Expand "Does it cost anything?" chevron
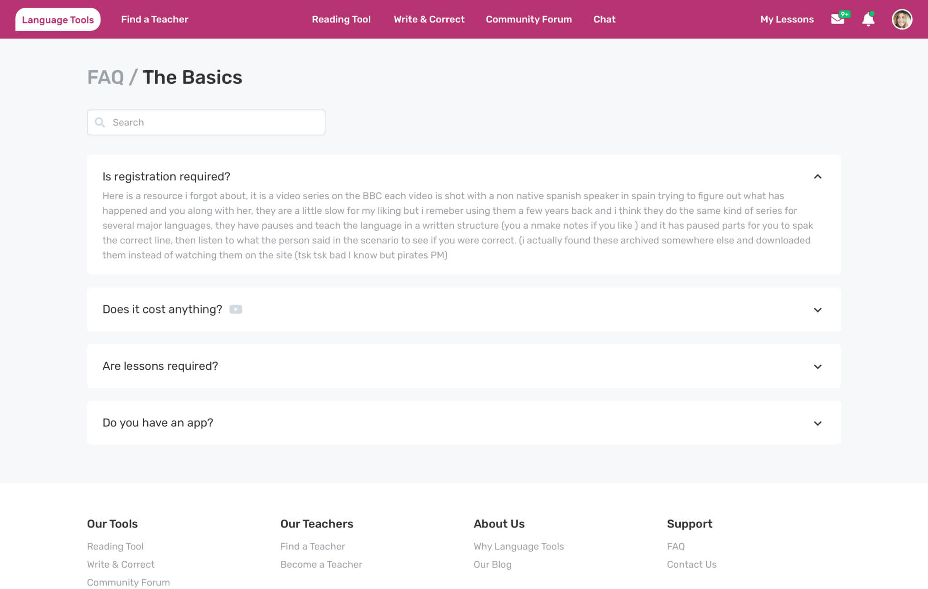 (x=817, y=310)
